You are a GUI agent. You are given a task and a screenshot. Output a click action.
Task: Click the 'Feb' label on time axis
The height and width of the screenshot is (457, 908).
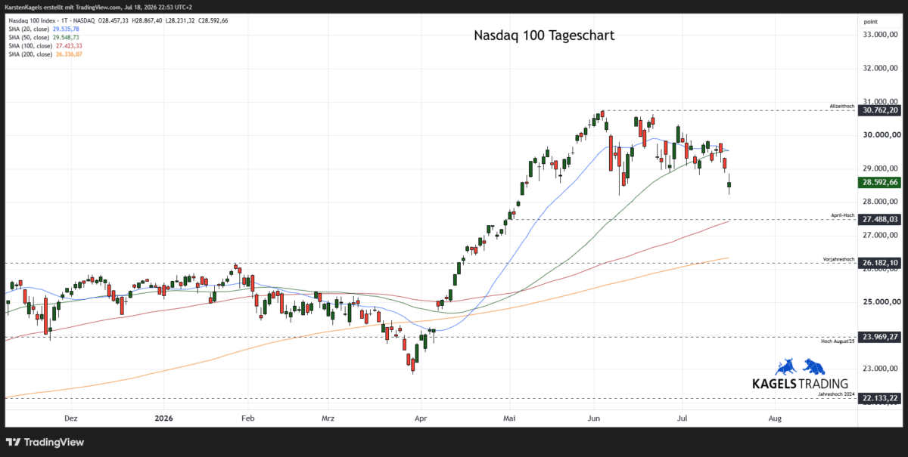(247, 417)
